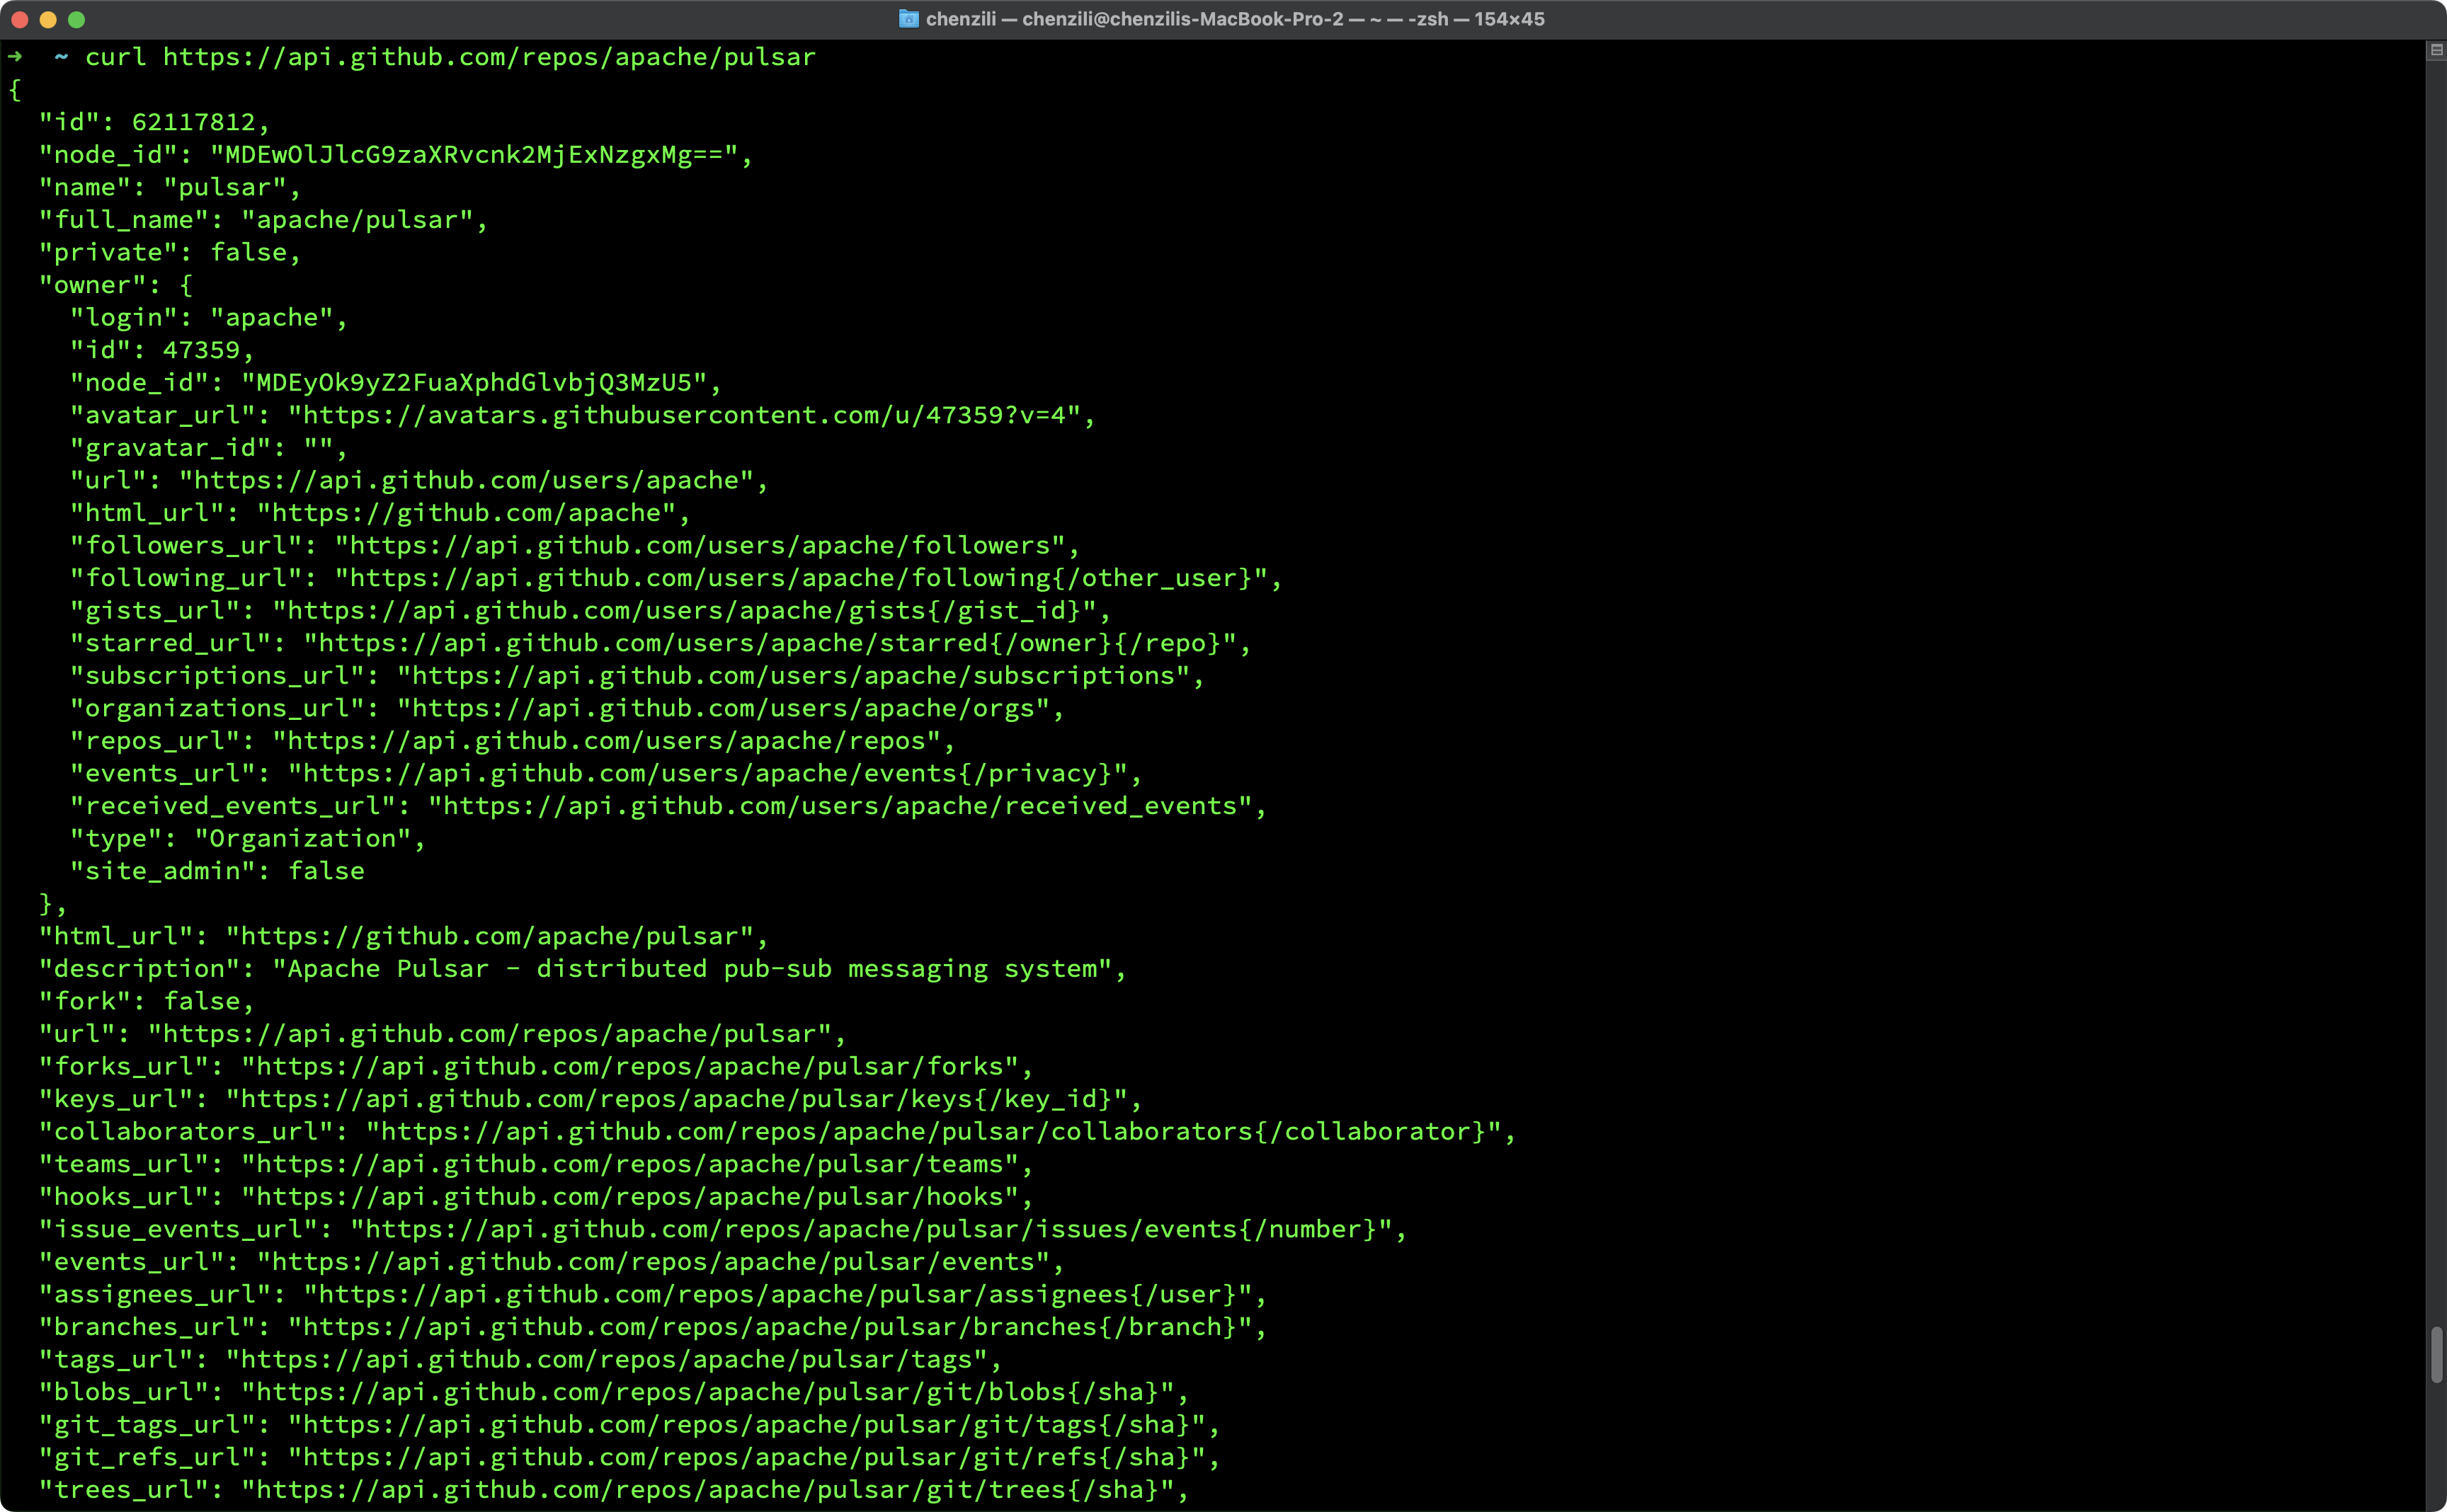
Task: Click the repo events_url pulsar/events line
Action: pos(551,1262)
